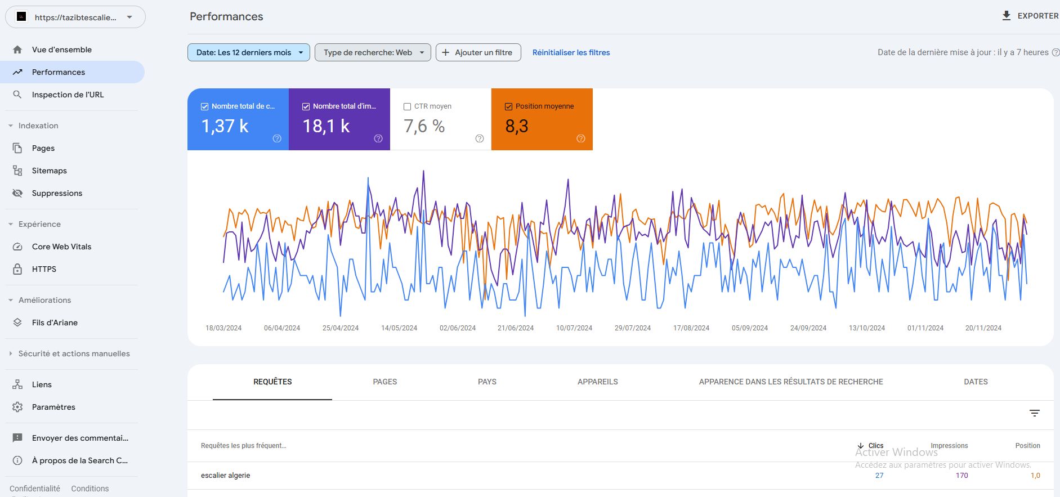Screen dimensions: 1060x497
Task: Enable the CTR moyen metric checkbox
Action: [x=407, y=106]
